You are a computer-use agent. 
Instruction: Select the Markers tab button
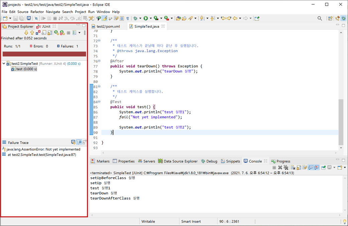100,161
